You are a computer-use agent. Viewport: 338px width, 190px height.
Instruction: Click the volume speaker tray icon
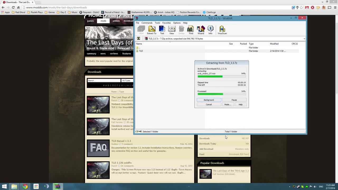tap(315, 187)
